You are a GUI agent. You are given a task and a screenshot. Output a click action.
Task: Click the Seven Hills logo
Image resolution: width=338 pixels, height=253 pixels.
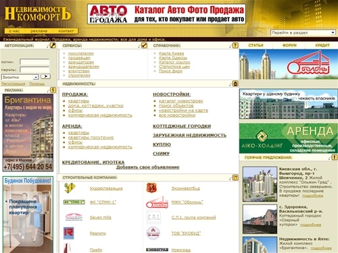[74, 217]
